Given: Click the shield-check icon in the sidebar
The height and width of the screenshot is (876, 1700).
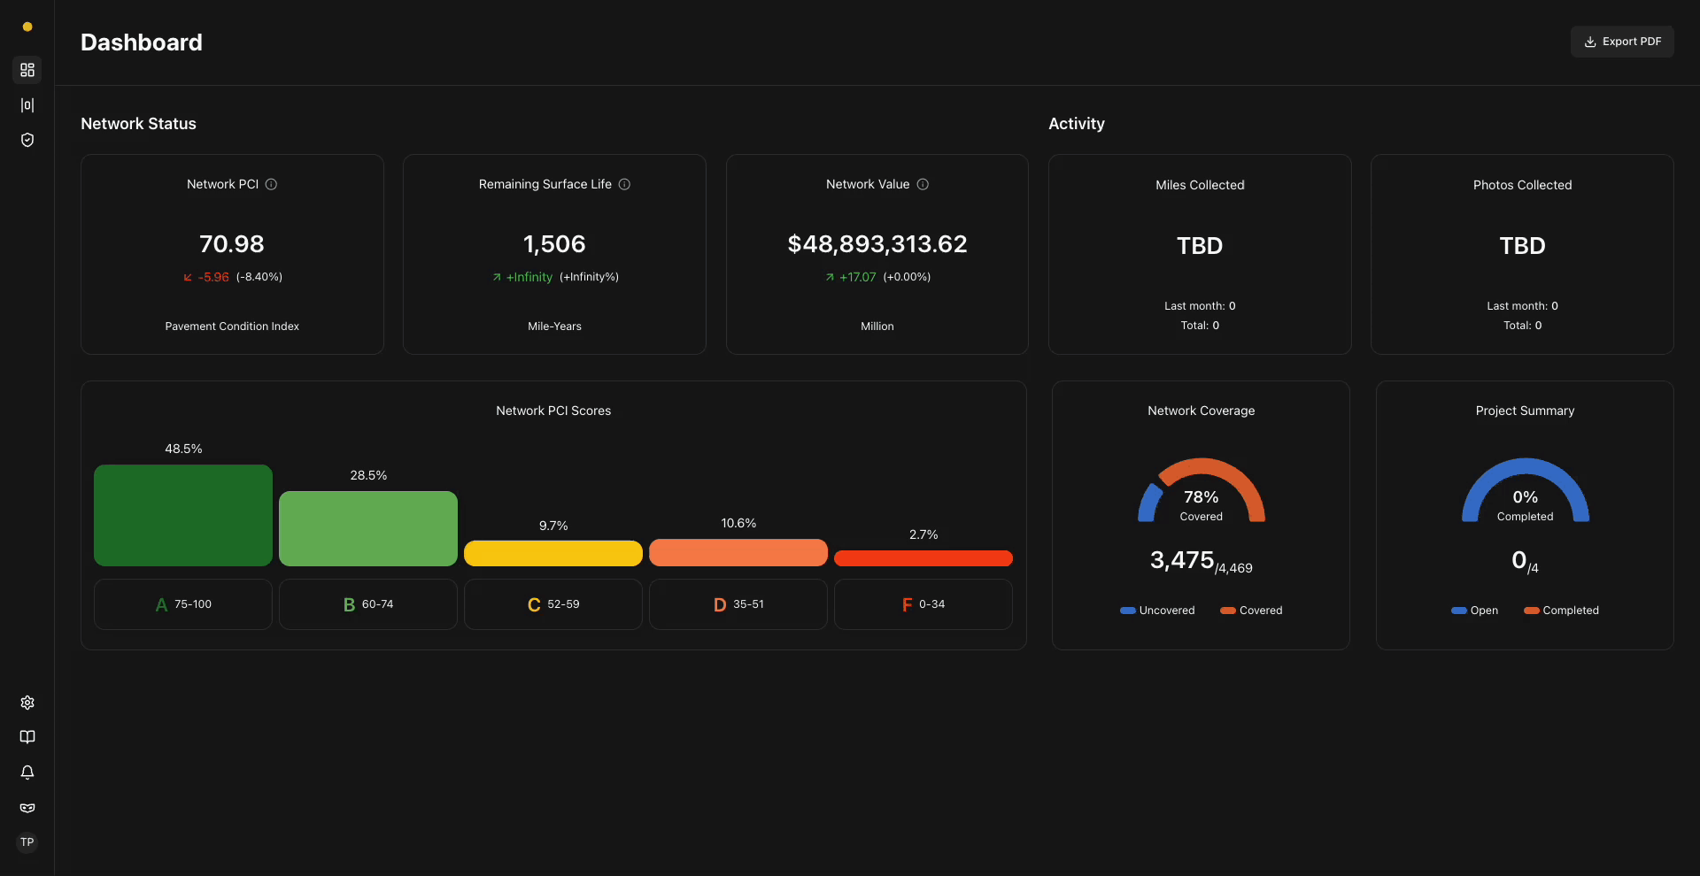Looking at the screenshot, I should (x=27, y=140).
